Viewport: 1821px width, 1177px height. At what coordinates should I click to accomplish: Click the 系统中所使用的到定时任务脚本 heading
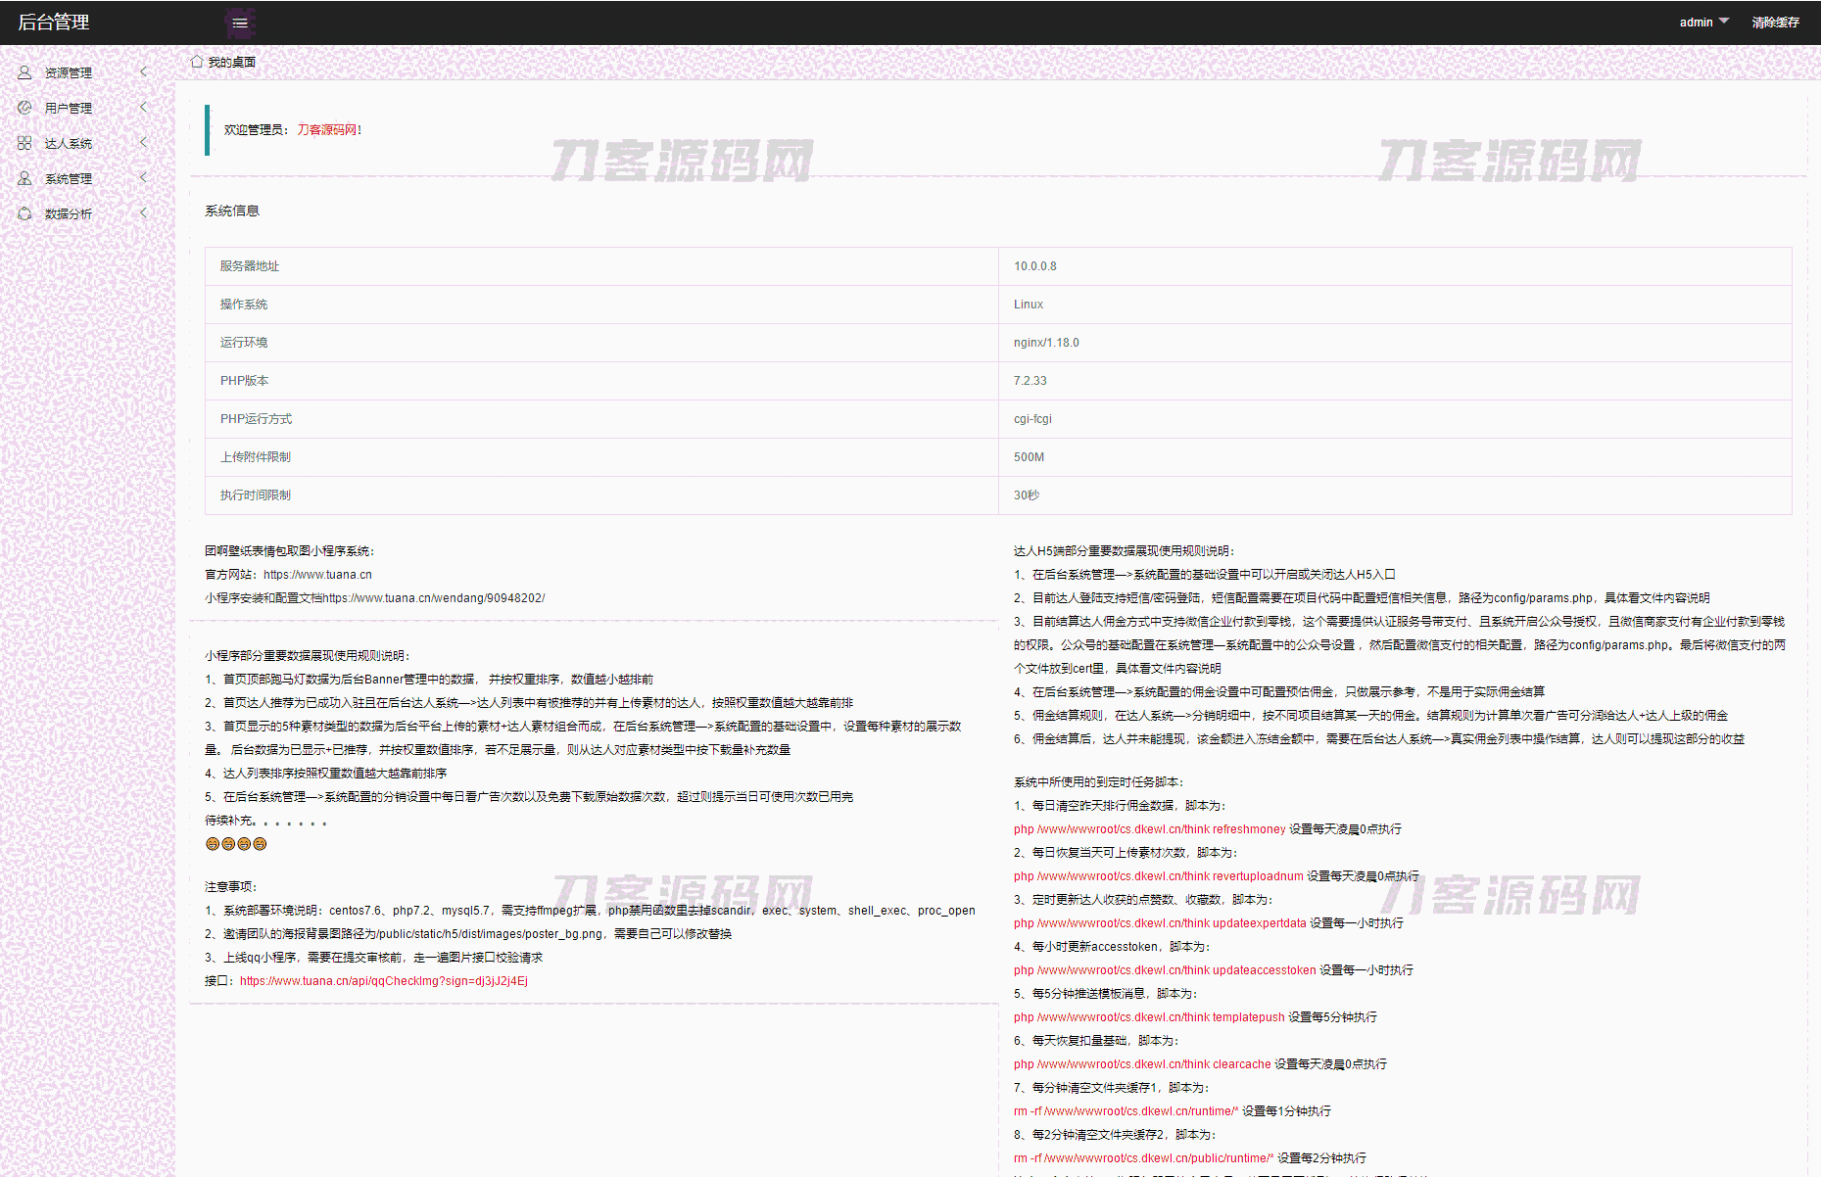pos(1099,782)
